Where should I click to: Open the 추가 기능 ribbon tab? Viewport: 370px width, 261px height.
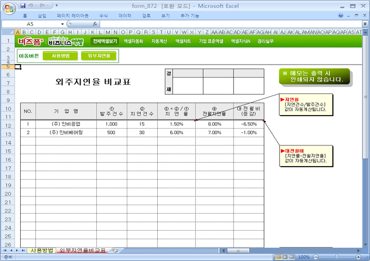tap(189, 16)
